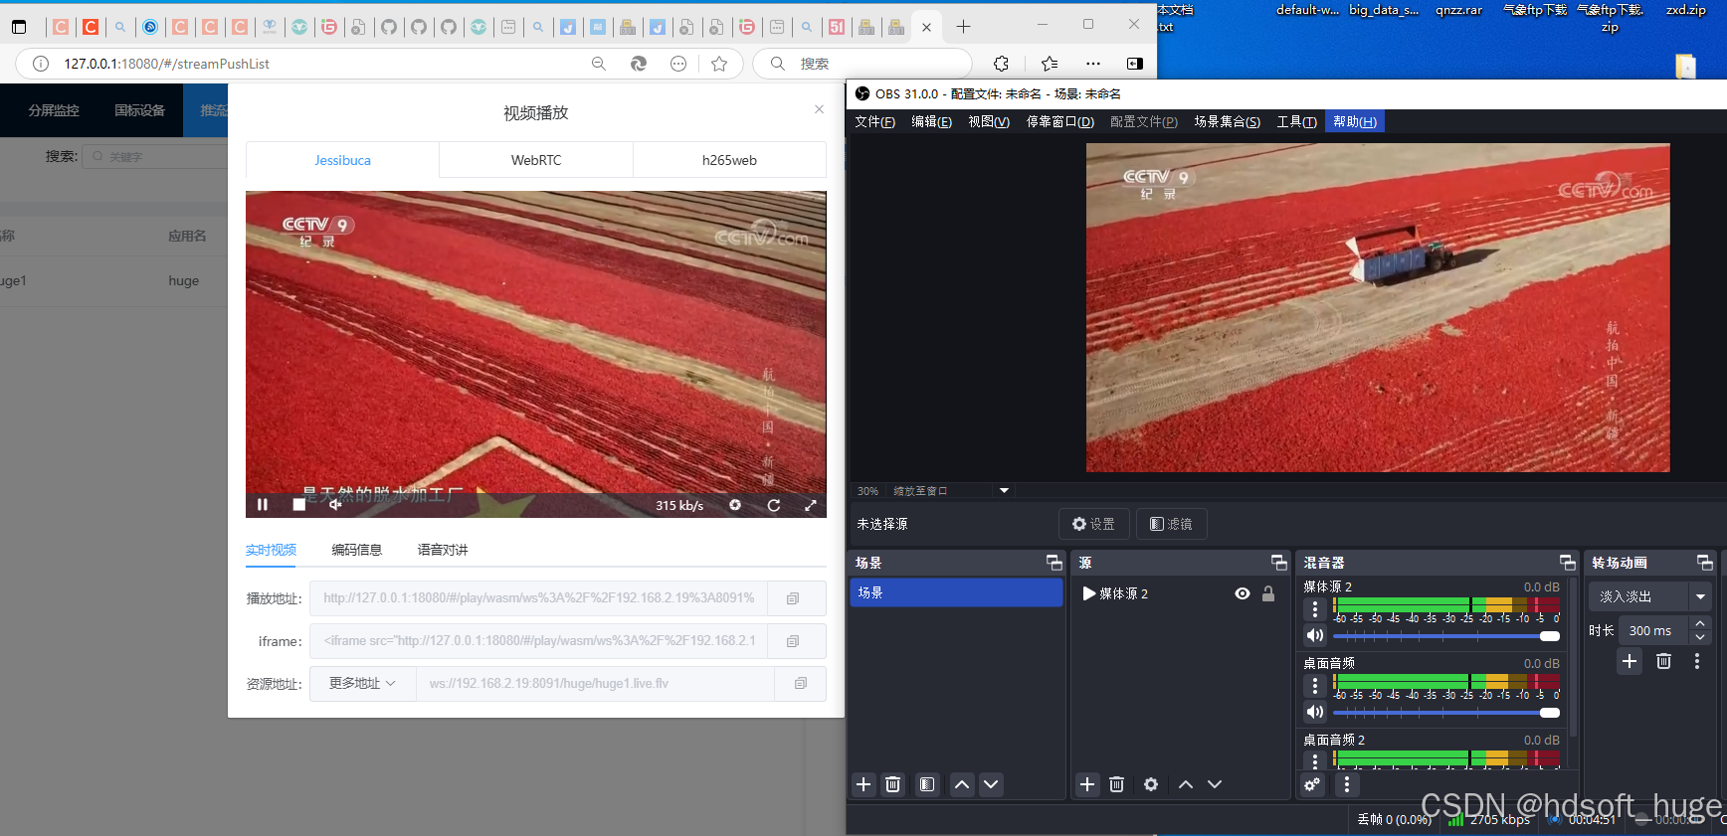
Task: Refresh the video stream with rotate icon
Action: 773,505
